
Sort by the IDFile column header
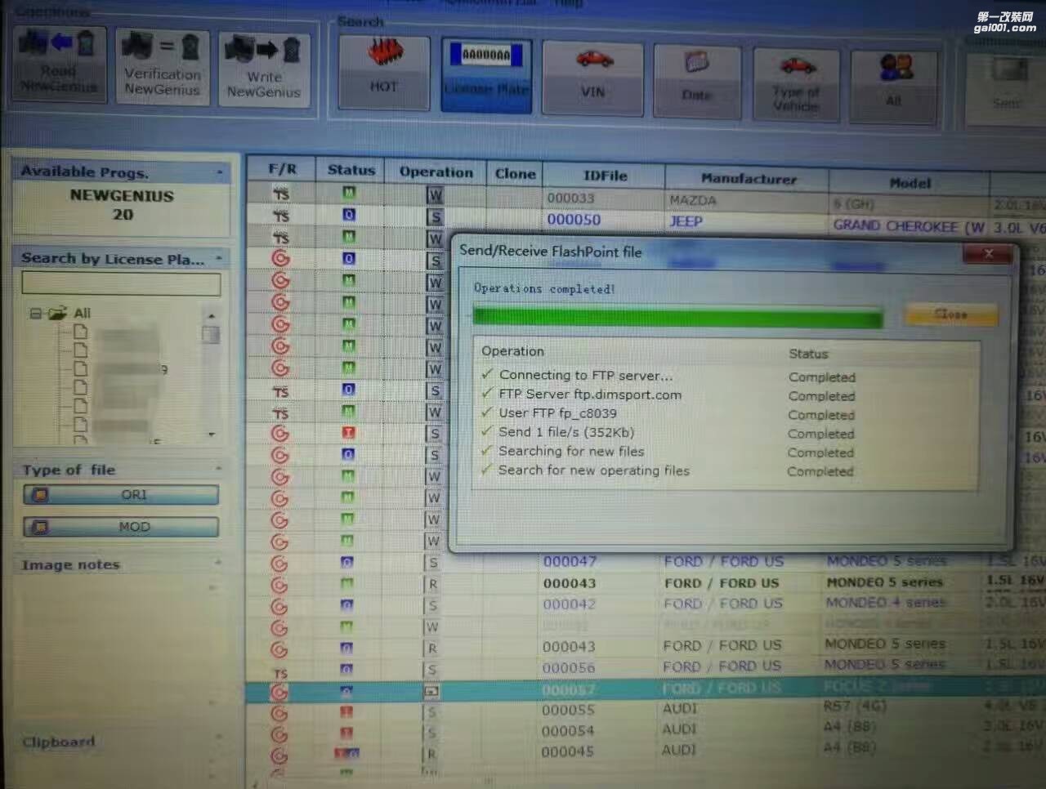605,176
